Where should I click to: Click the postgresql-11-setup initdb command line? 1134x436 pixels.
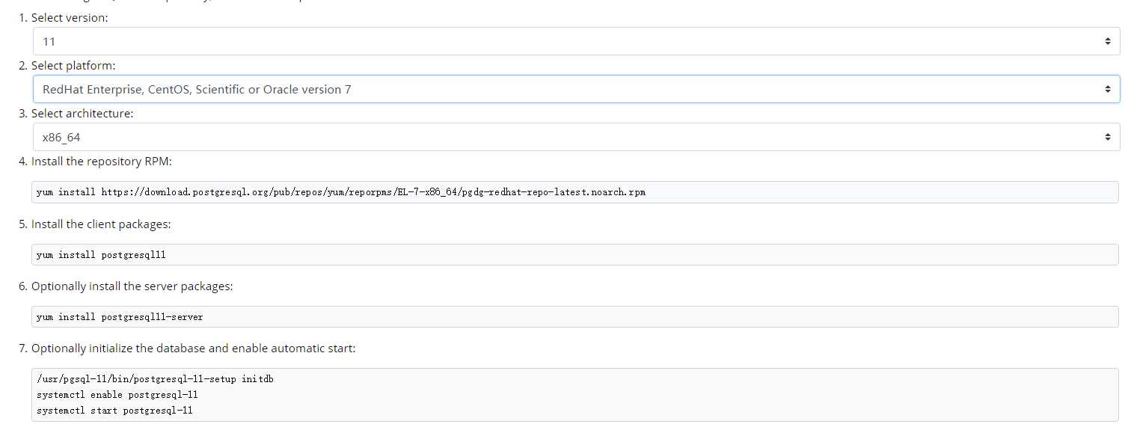(x=155, y=379)
